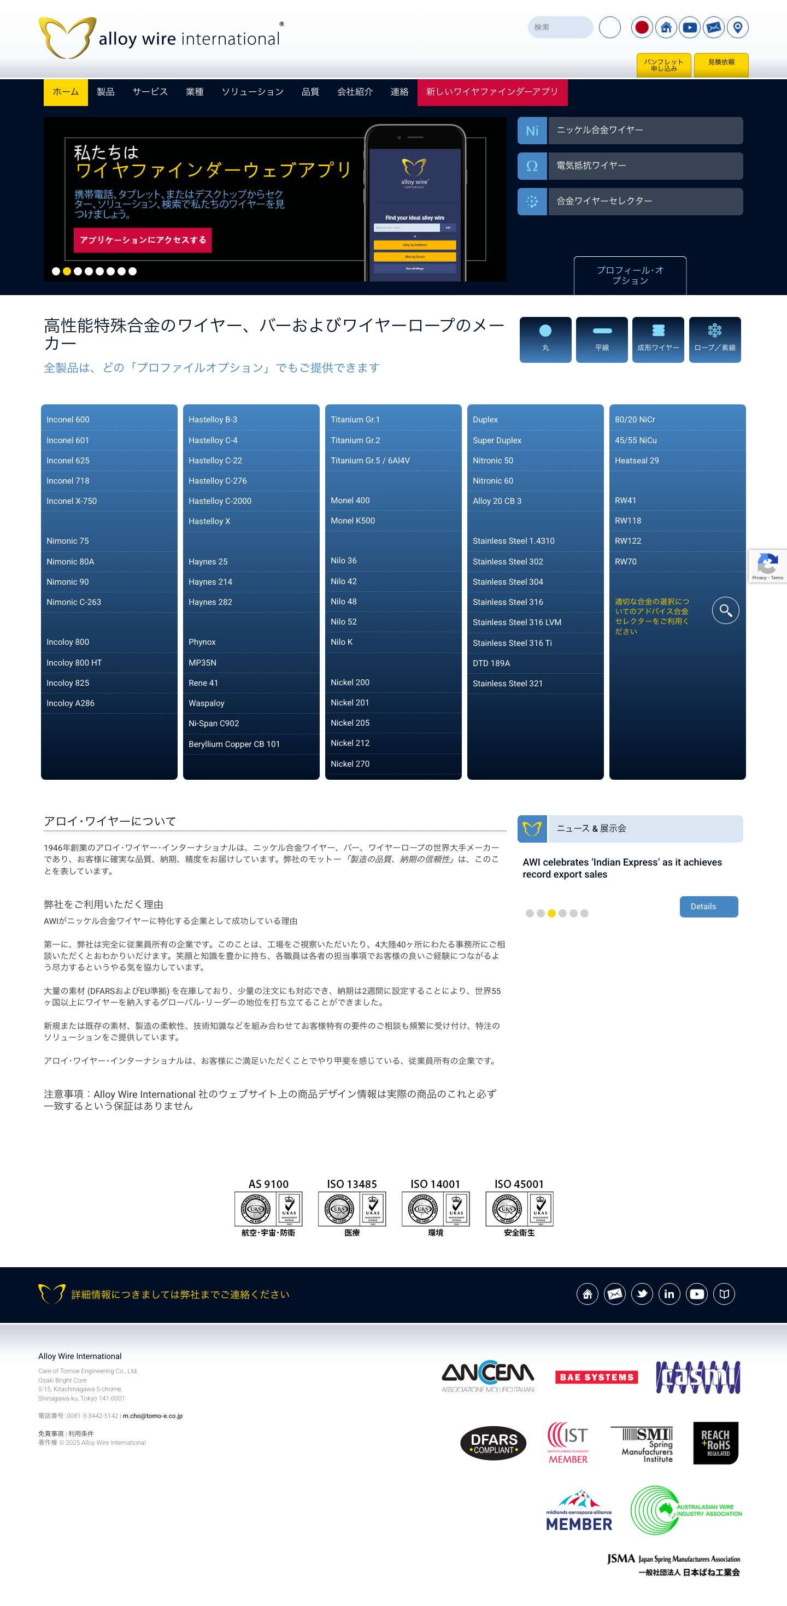This screenshot has height=1606, width=787.
Task: Select the rope/strand (ロープ/素線) icon
Action: tap(715, 340)
